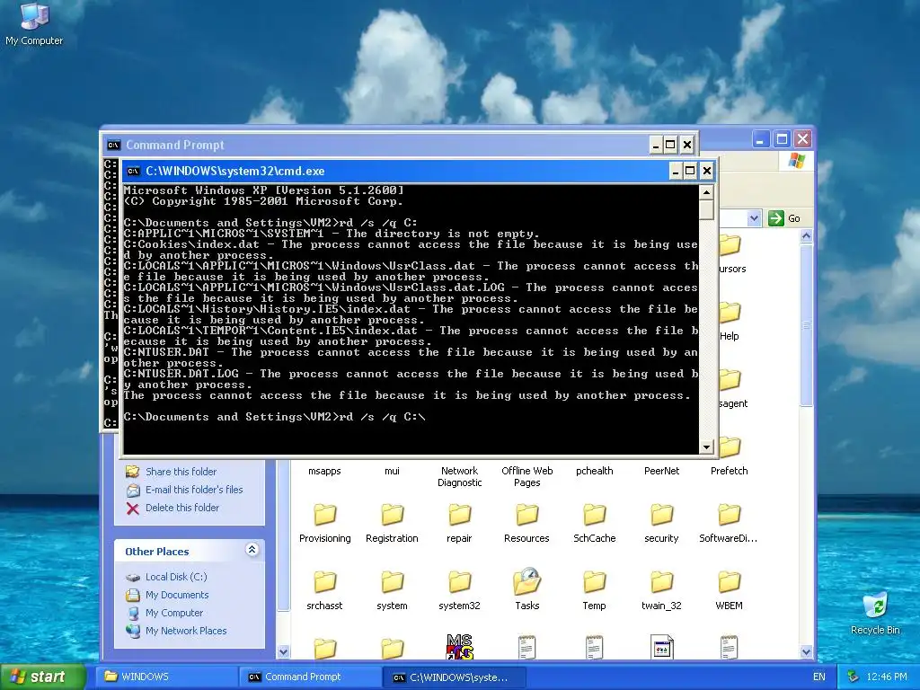Image resolution: width=920 pixels, height=690 pixels.
Task: Select the Offline Web Pages folder label
Action: pyautogui.click(x=526, y=477)
